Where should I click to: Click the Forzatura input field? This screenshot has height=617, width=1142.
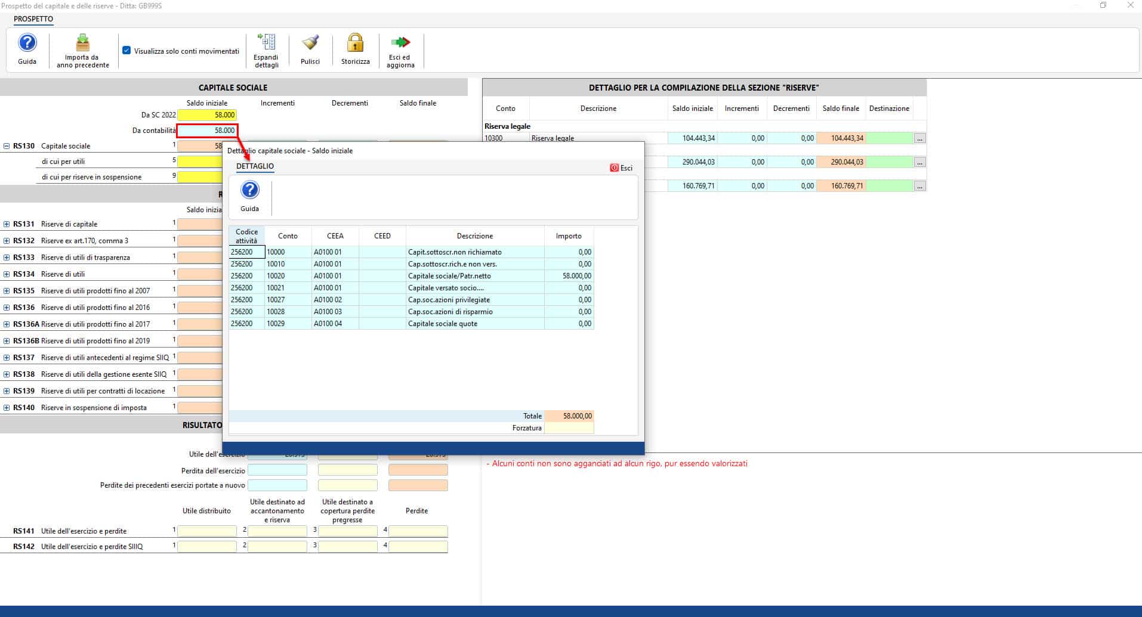click(569, 428)
